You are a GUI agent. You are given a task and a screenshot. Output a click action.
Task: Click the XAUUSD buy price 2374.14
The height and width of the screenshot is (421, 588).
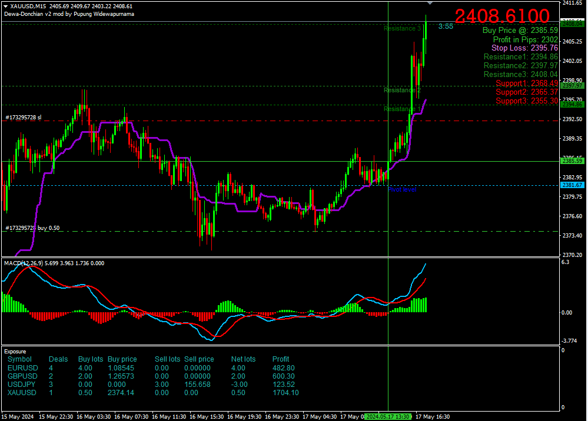[121, 393]
